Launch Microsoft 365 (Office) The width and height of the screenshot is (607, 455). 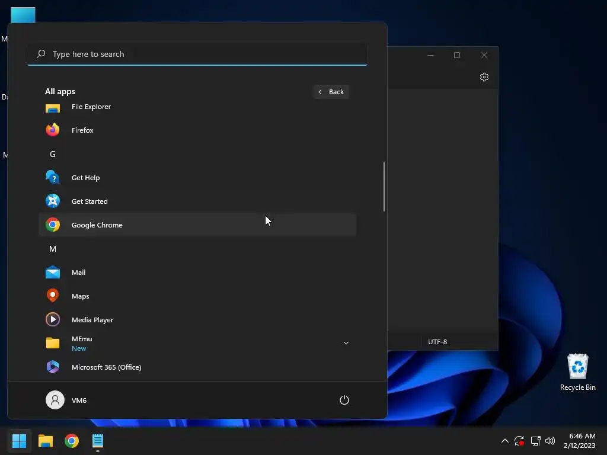tap(197, 367)
